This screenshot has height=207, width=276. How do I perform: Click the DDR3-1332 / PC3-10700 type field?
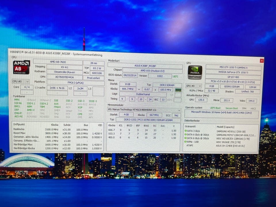(x=148, y=120)
